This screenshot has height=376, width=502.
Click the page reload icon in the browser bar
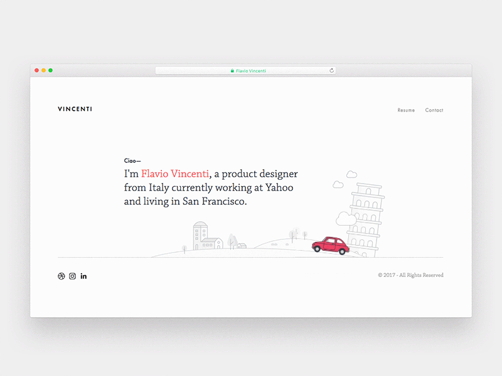click(332, 70)
